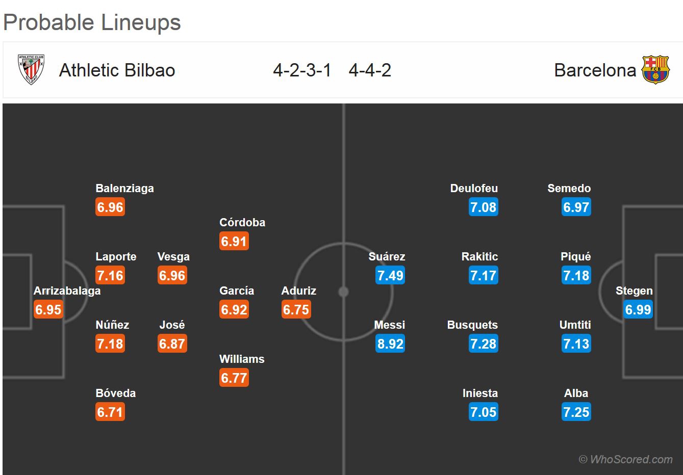Click Aduriz's 6.75 rating badge
This screenshot has height=475, width=683.
(x=296, y=310)
